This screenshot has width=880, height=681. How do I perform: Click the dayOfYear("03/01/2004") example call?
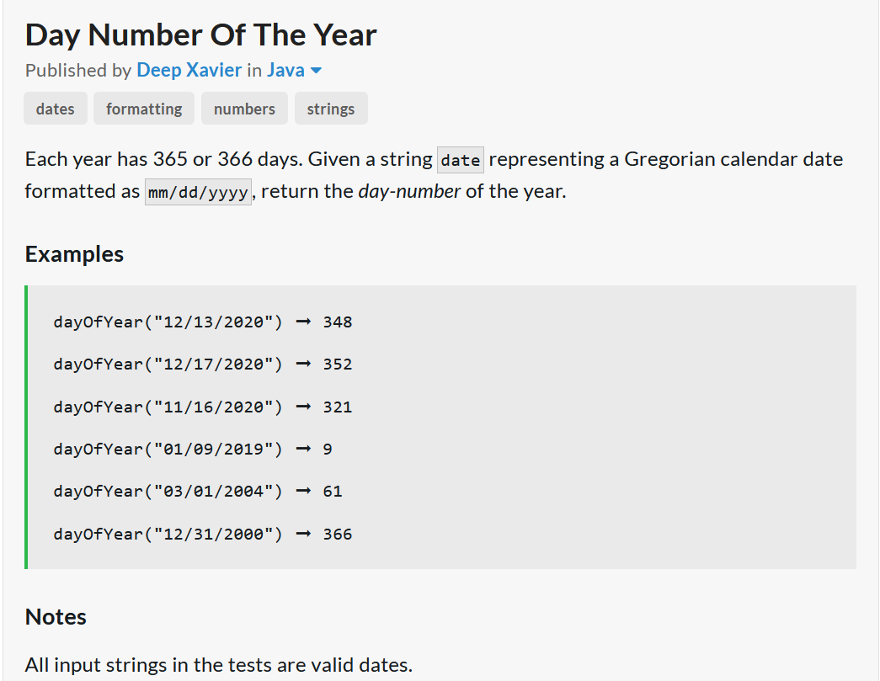(x=168, y=492)
